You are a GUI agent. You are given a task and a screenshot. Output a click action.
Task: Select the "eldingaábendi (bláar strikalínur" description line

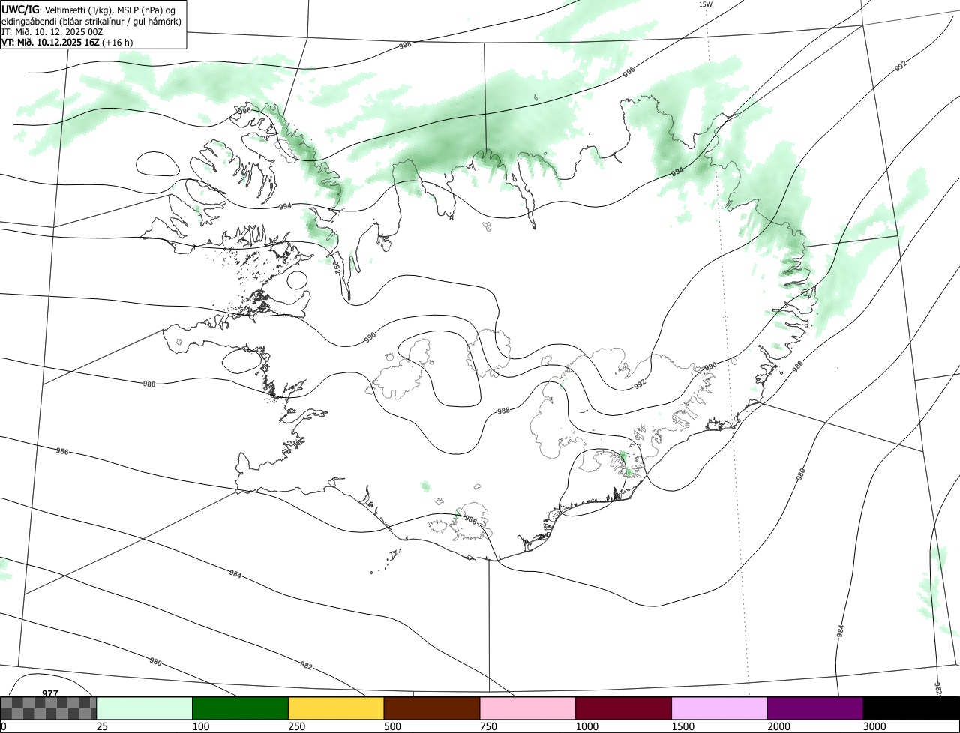(91, 20)
